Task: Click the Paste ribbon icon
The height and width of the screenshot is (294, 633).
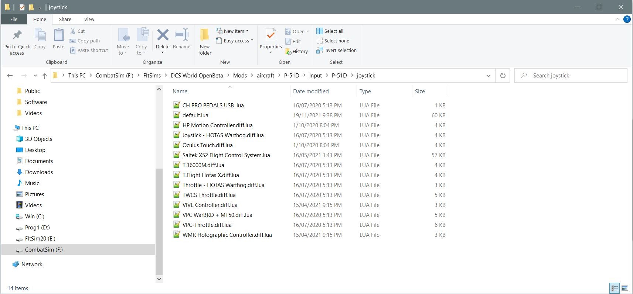Action: 58,35
